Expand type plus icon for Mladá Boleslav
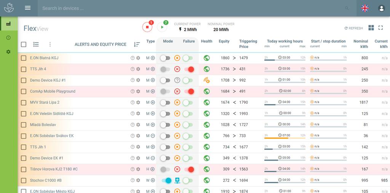 point(153,125)
